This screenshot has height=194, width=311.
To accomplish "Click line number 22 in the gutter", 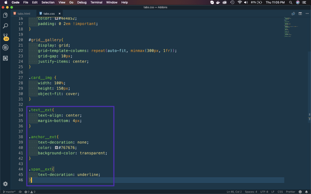I will pyautogui.click(x=20, y=51).
